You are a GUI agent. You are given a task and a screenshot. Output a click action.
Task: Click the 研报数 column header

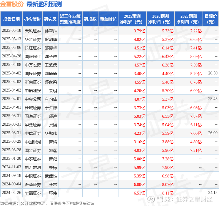(x=90, y=19)
